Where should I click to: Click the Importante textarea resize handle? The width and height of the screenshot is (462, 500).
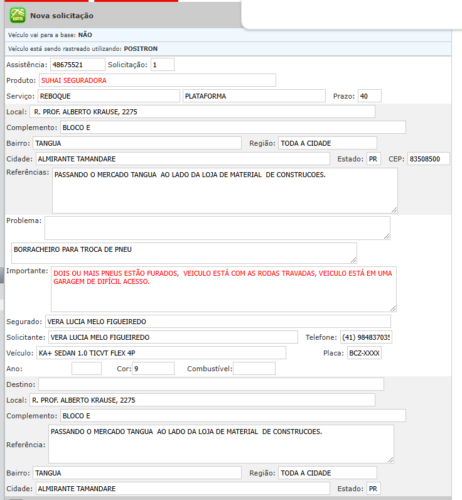point(392,308)
